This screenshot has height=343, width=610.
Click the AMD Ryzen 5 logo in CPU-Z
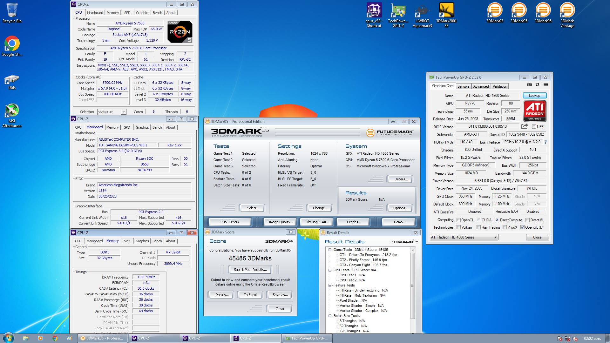click(x=180, y=32)
